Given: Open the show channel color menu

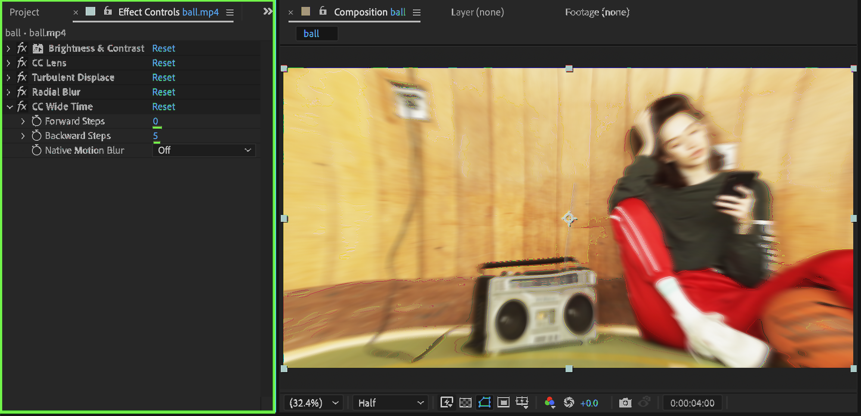Looking at the screenshot, I should tap(550, 402).
